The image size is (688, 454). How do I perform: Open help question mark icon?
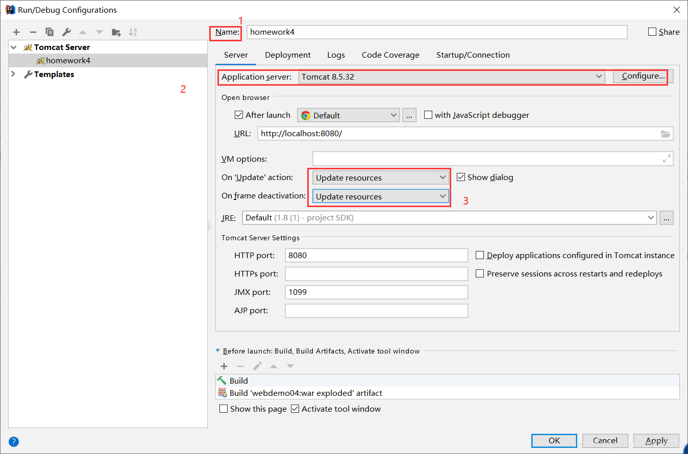click(14, 442)
